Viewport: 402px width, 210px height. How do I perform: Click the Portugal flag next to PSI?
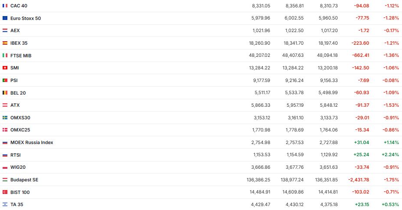(x=5, y=80)
